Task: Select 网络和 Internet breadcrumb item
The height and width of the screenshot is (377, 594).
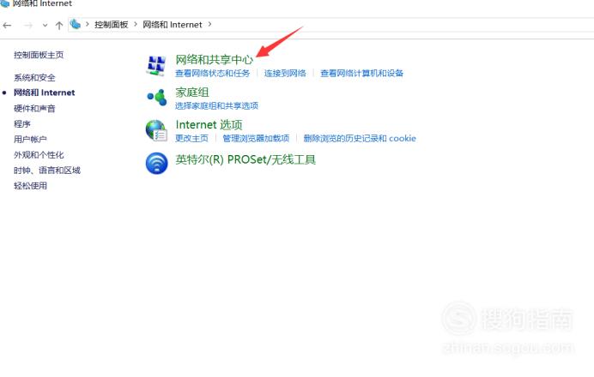Action: (172, 25)
